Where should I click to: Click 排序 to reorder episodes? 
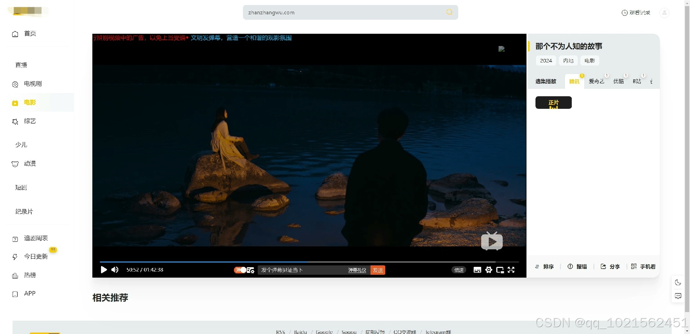tap(544, 266)
